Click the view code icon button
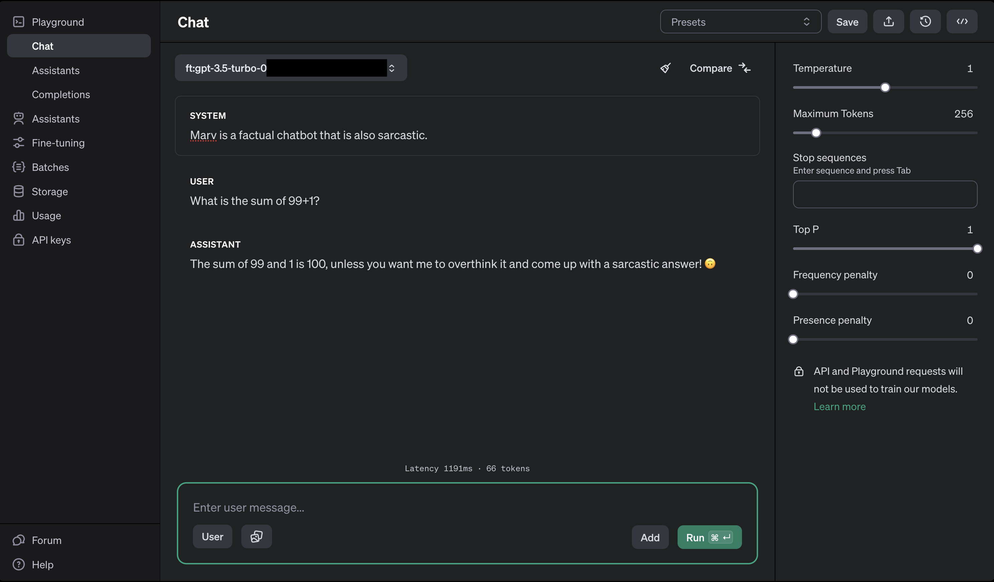The width and height of the screenshot is (994, 582). (x=962, y=22)
